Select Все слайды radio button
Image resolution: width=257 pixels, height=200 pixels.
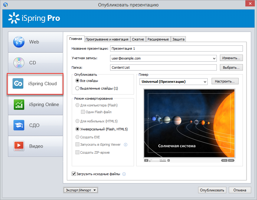click(x=77, y=81)
